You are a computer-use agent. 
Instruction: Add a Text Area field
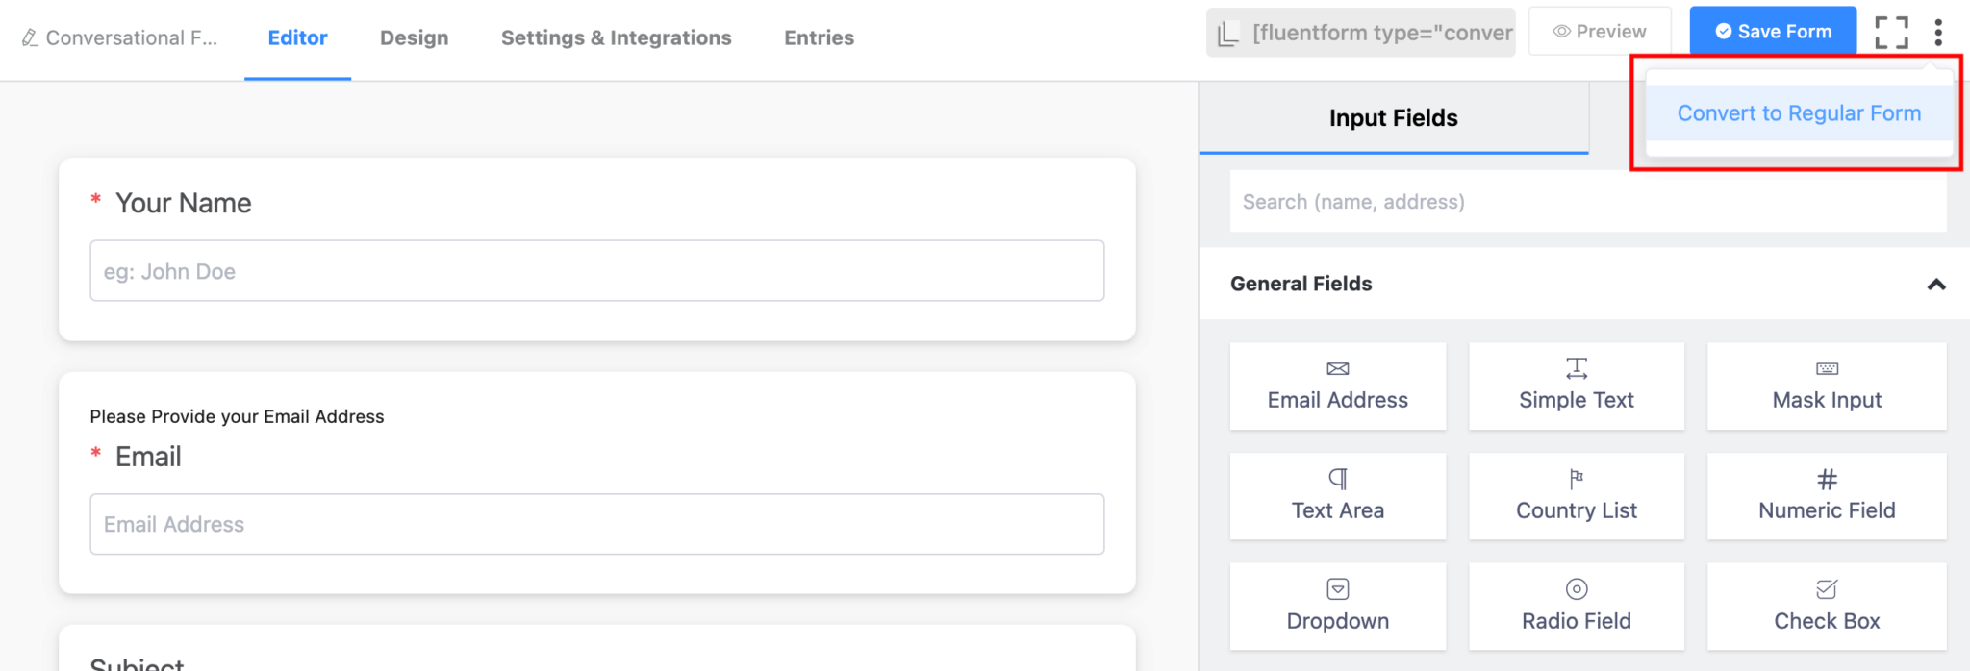click(x=1337, y=497)
